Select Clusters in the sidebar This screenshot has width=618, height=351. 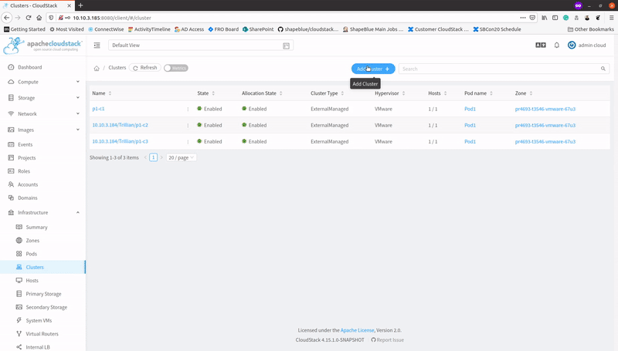(x=42, y=267)
